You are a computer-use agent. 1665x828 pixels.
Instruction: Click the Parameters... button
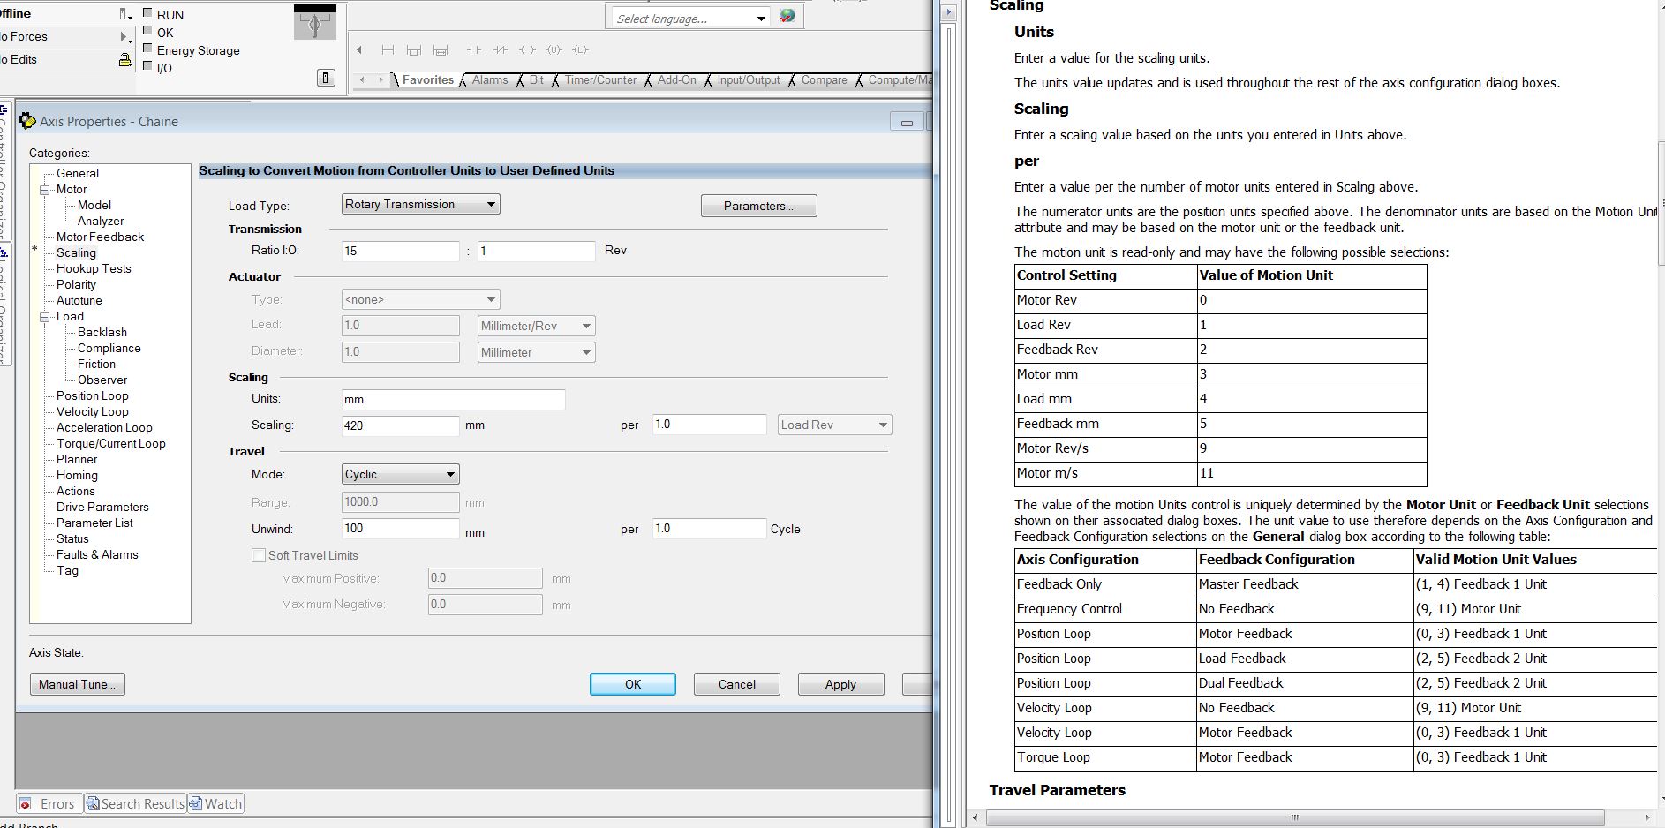point(758,207)
